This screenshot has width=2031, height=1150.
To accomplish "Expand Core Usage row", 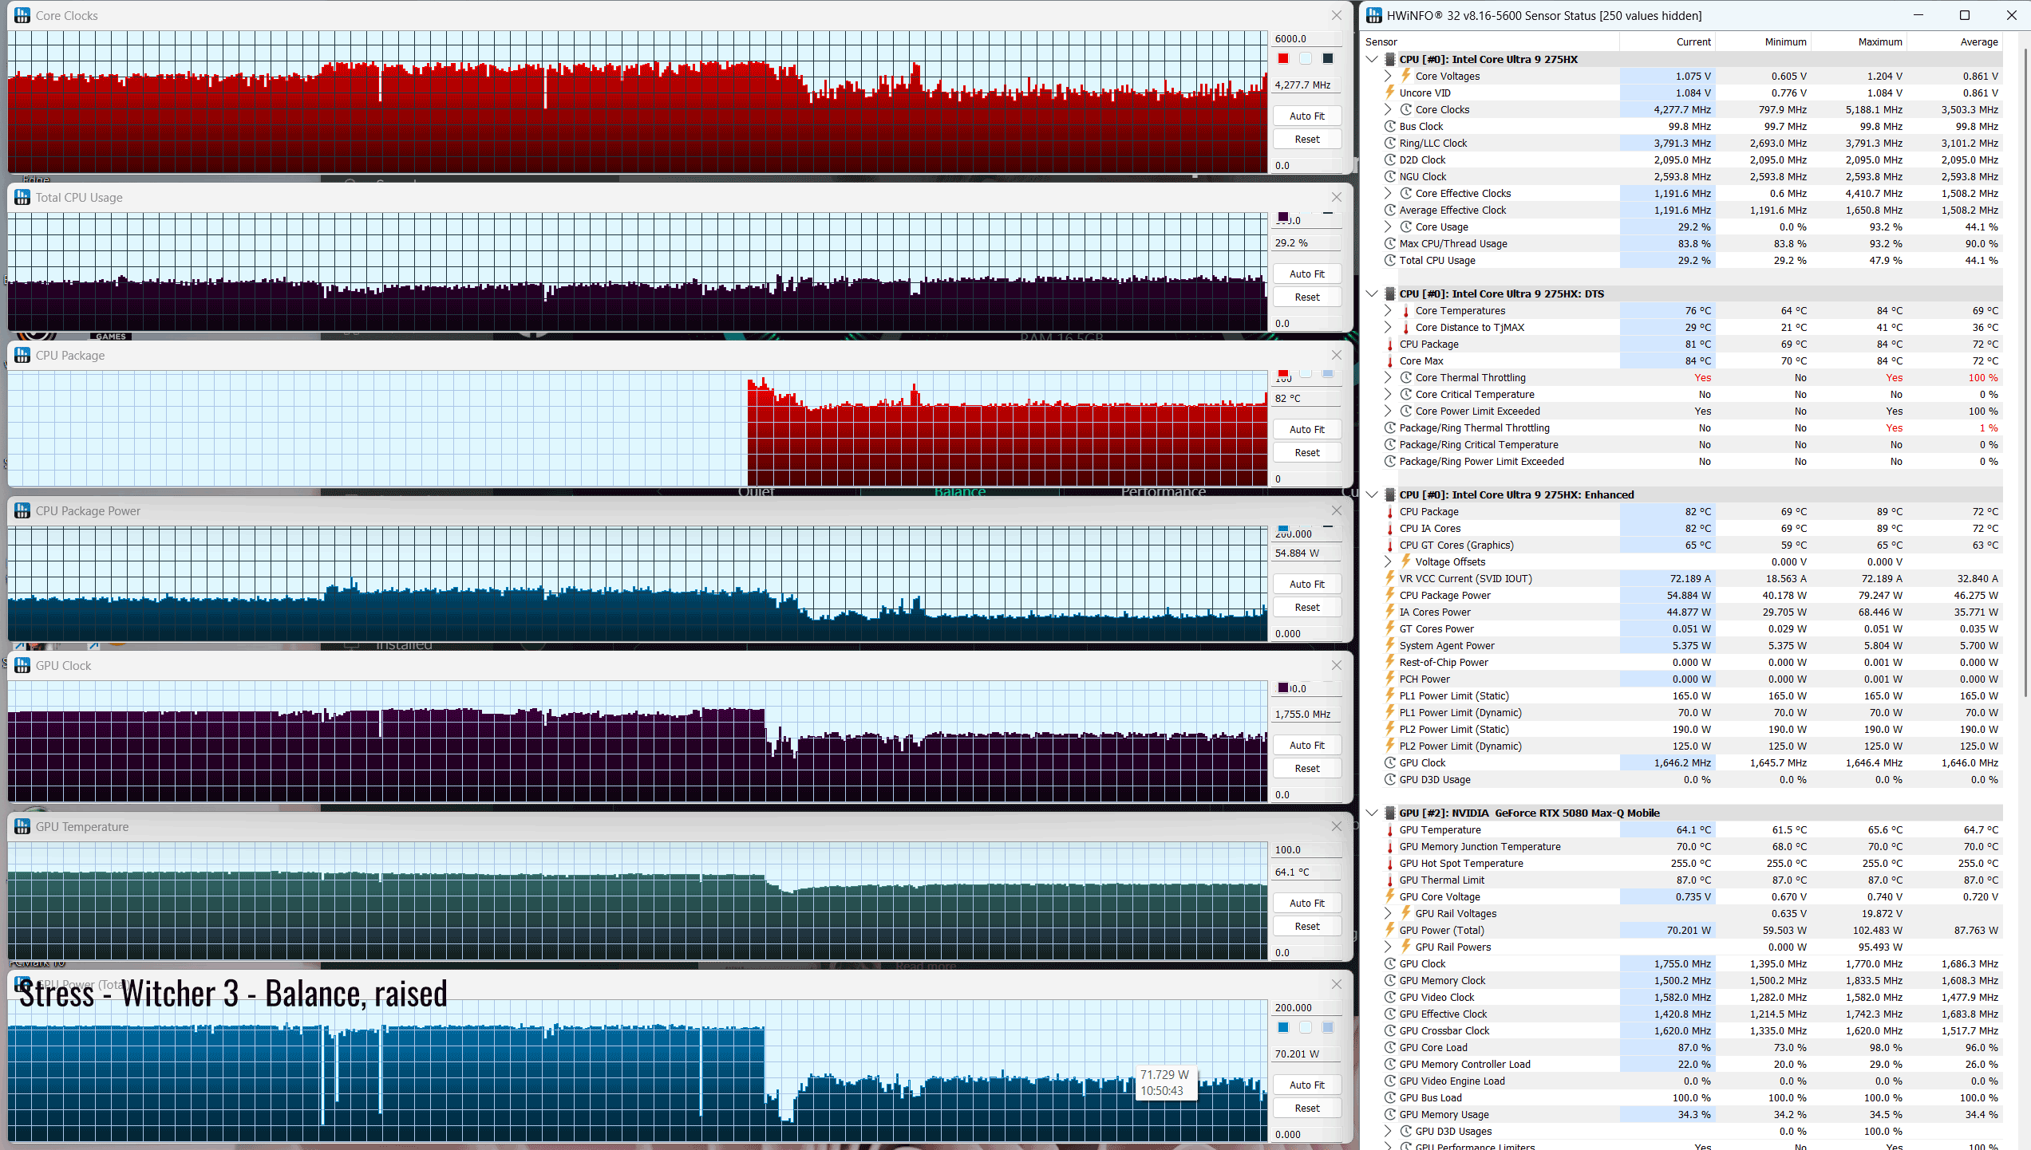I will [1388, 226].
